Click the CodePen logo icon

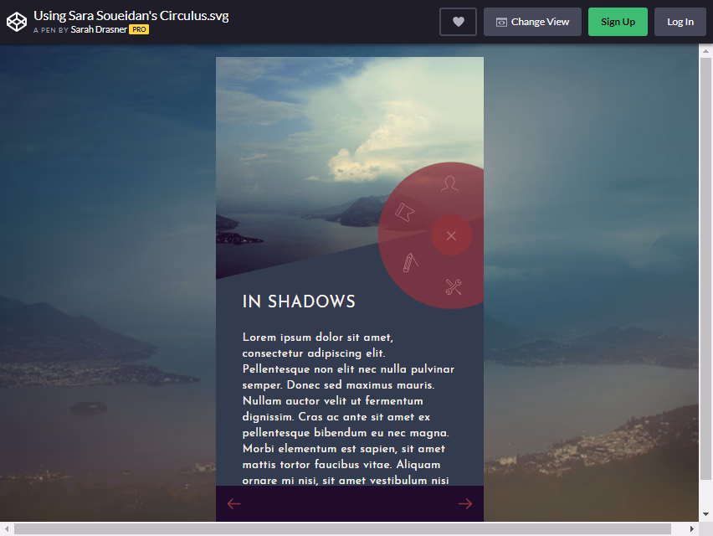pyautogui.click(x=17, y=22)
